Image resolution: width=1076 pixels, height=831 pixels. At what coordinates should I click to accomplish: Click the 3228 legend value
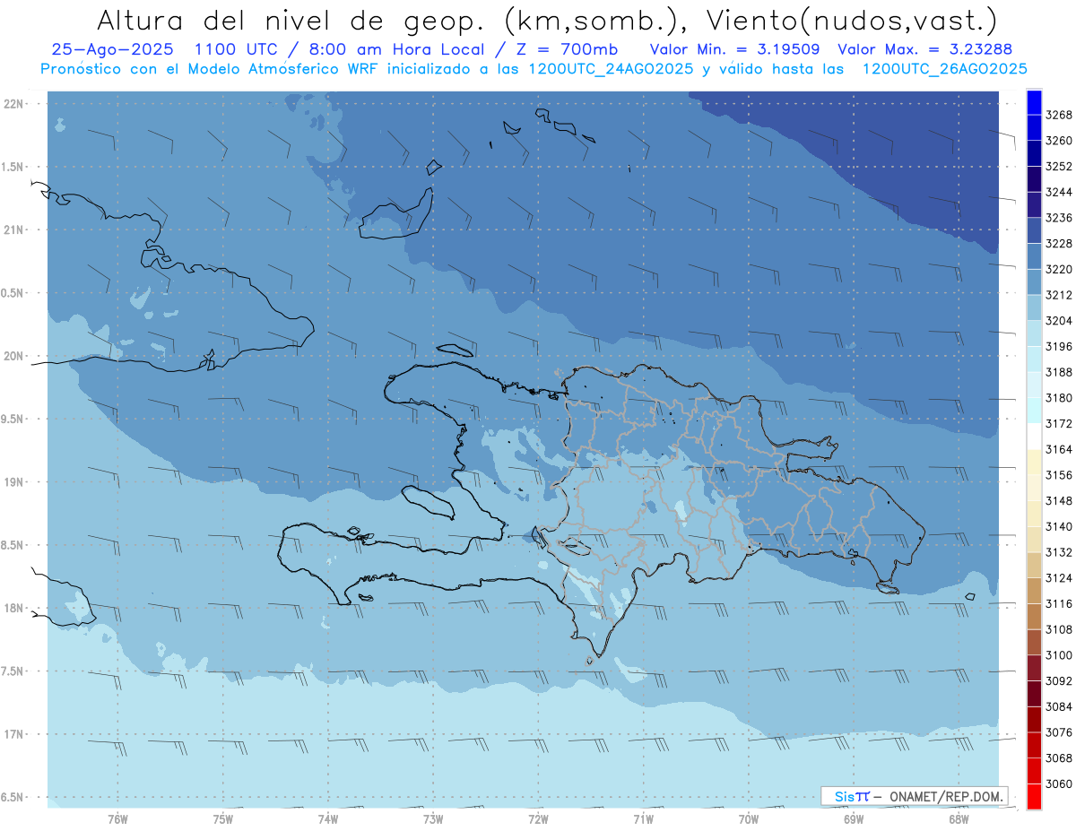coord(1059,243)
